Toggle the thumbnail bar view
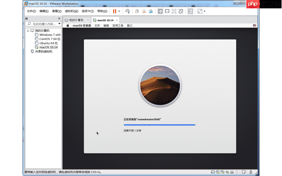Viewport: 282px width, 176px height. click(x=167, y=11)
